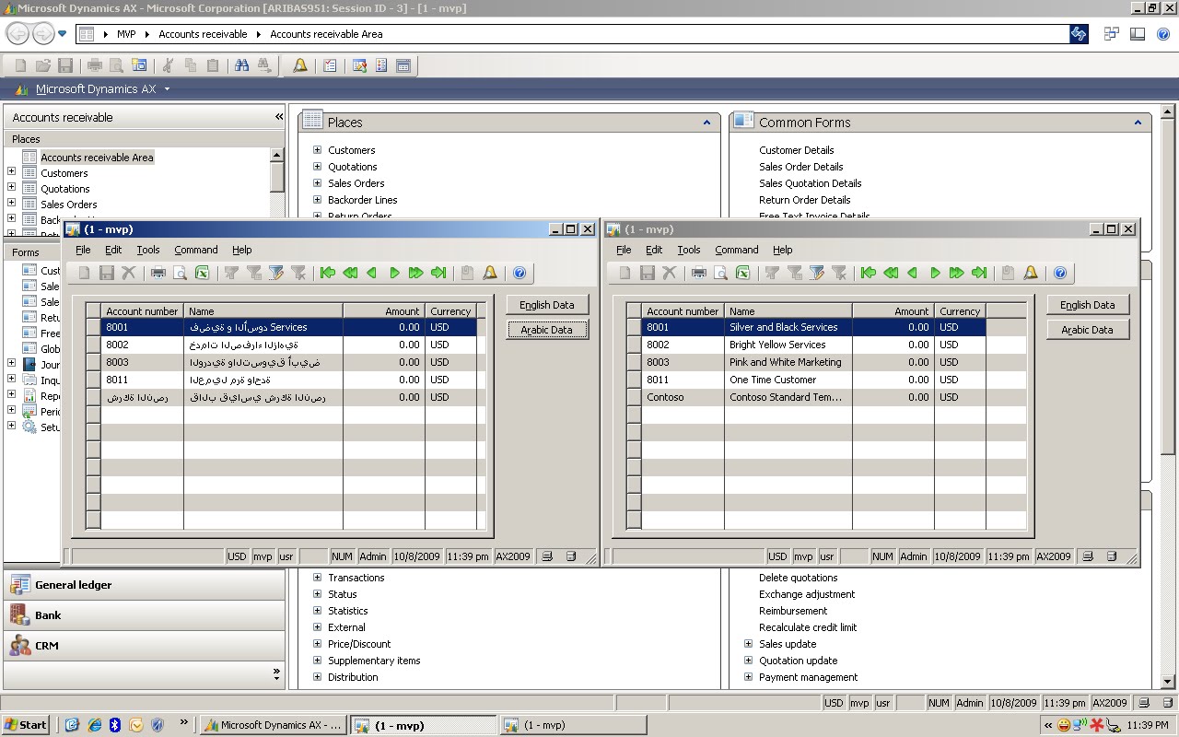Click Help icon in English-names window toolbar
This screenshot has height=737, width=1179.
pos(1060,273)
